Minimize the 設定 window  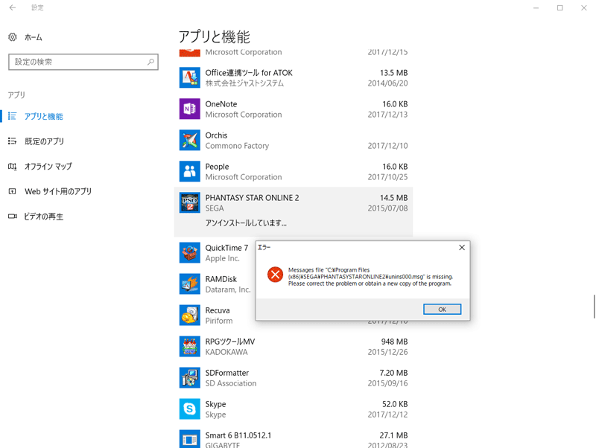536,7
